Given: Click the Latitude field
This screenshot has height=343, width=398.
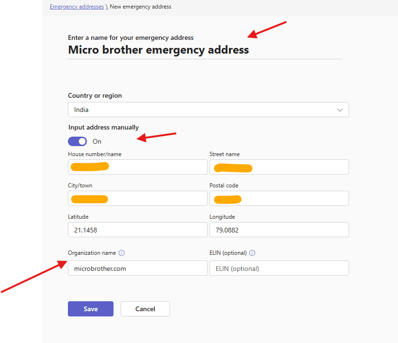Looking at the screenshot, I should click(138, 230).
